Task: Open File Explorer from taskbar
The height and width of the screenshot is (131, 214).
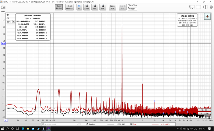Action: click(28, 129)
